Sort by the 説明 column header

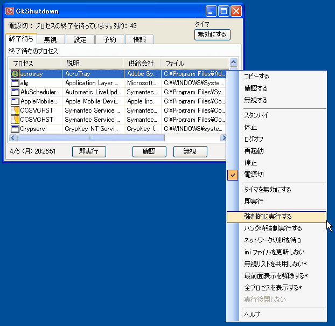pos(92,64)
